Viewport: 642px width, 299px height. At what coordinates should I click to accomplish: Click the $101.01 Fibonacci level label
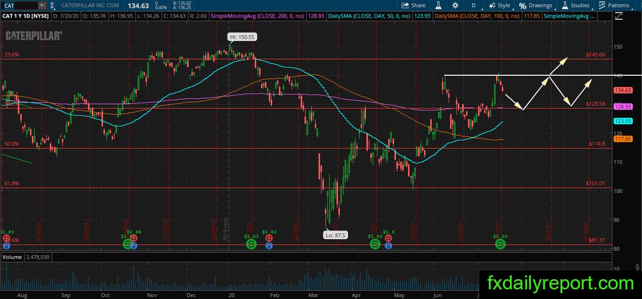click(595, 183)
